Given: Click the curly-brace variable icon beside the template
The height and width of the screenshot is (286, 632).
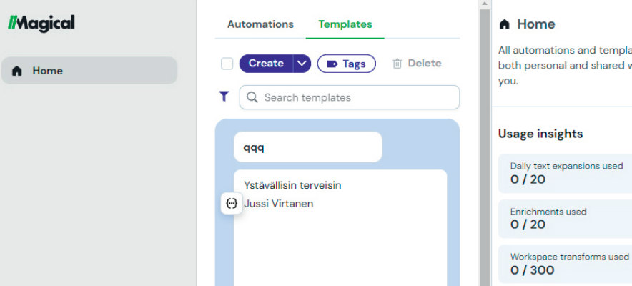Looking at the screenshot, I should (x=231, y=203).
